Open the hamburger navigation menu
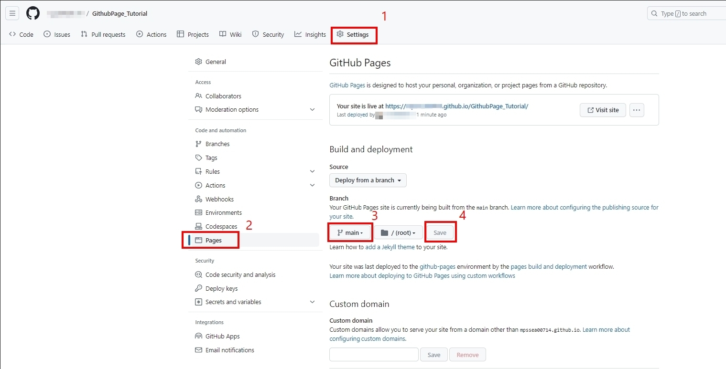 tap(12, 13)
